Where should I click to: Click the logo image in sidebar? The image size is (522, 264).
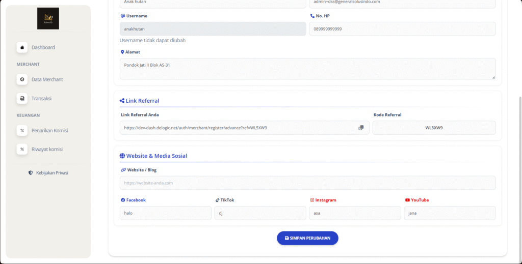coord(48,18)
